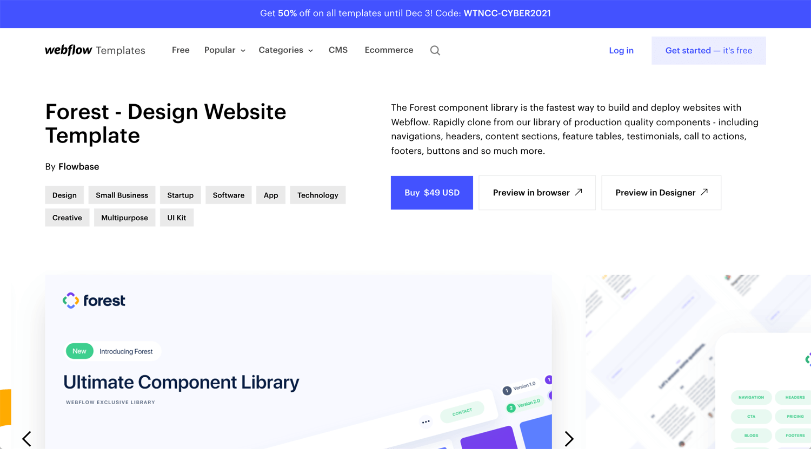The image size is (811, 449).
Task: Open the Free templates menu item
Action: [181, 50]
